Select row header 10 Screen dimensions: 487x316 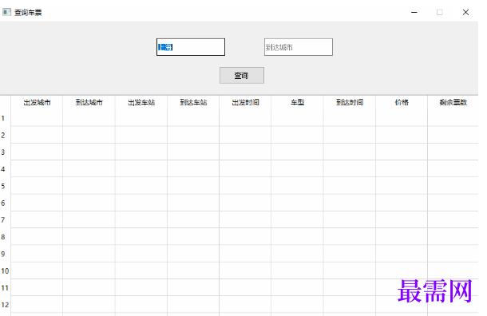tap(6, 271)
